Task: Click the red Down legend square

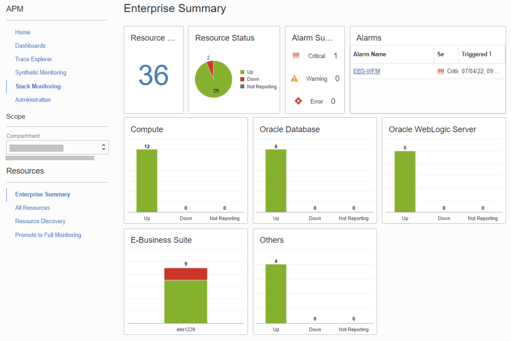Action: pos(242,79)
